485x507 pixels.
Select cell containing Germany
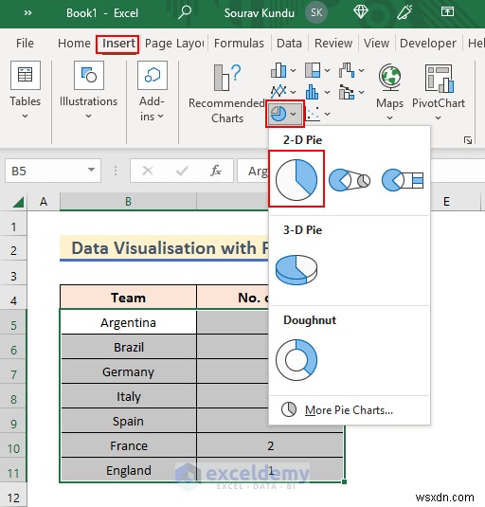click(128, 371)
